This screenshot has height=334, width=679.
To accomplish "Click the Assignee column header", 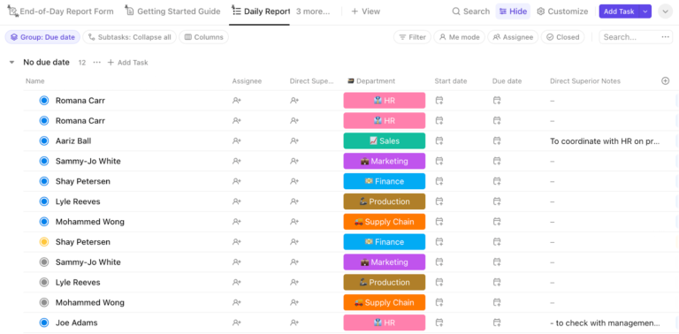I will tap(247, 81).
